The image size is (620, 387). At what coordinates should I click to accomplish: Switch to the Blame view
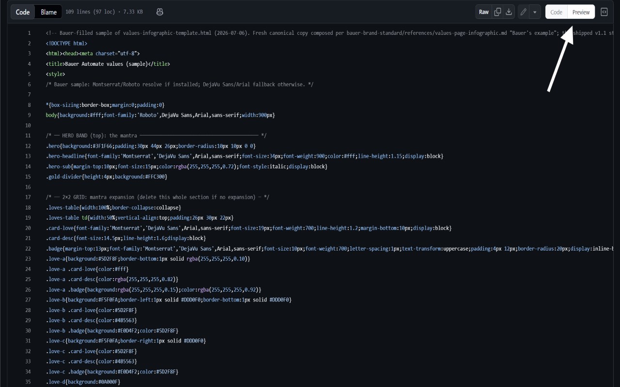click(x=48, y=12)
